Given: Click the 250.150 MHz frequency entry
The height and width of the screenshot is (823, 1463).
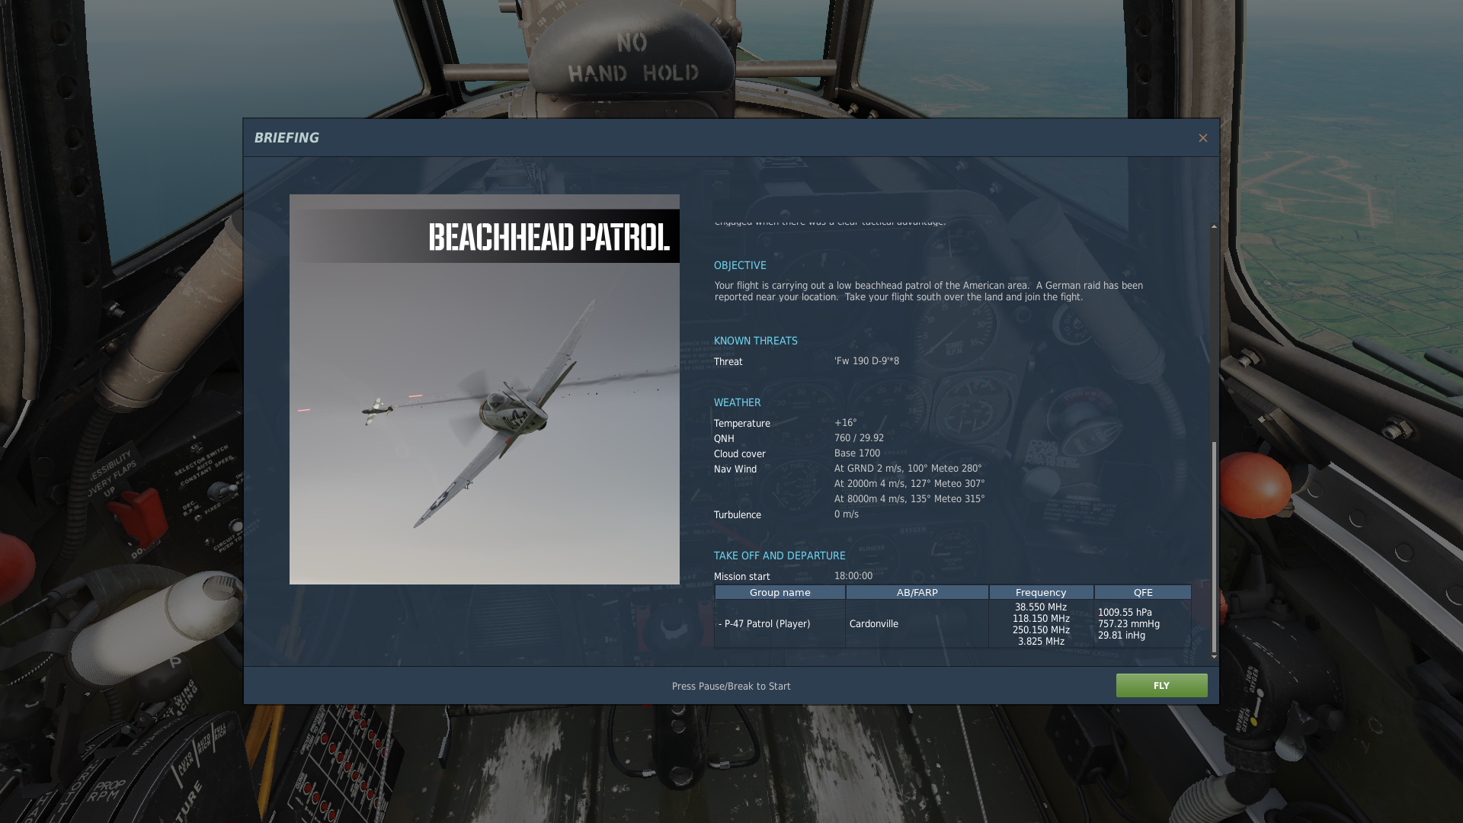Looking at the screenshot, I should (x=1041, y=630).
